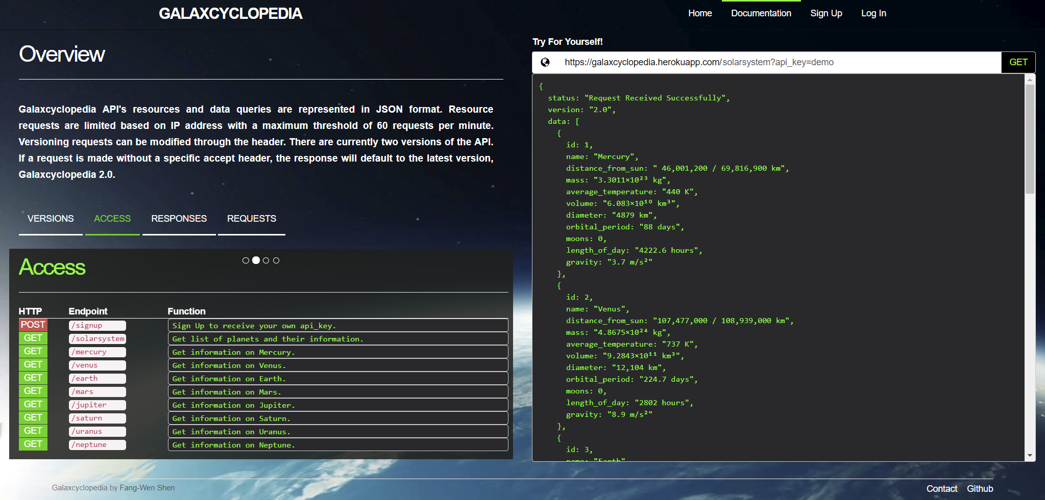Click the Overview page heading
Viewport: 1045px width, 500px height.
[62, 54]
